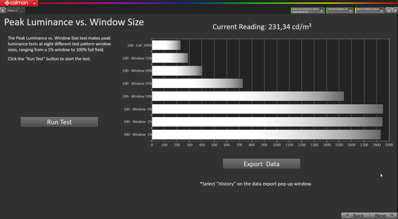Select the 100 - Window 25% luminance bar
Image resolution: width=398 pixels, height=219 pixels.
pyautogui.click(x=198, y=83)
